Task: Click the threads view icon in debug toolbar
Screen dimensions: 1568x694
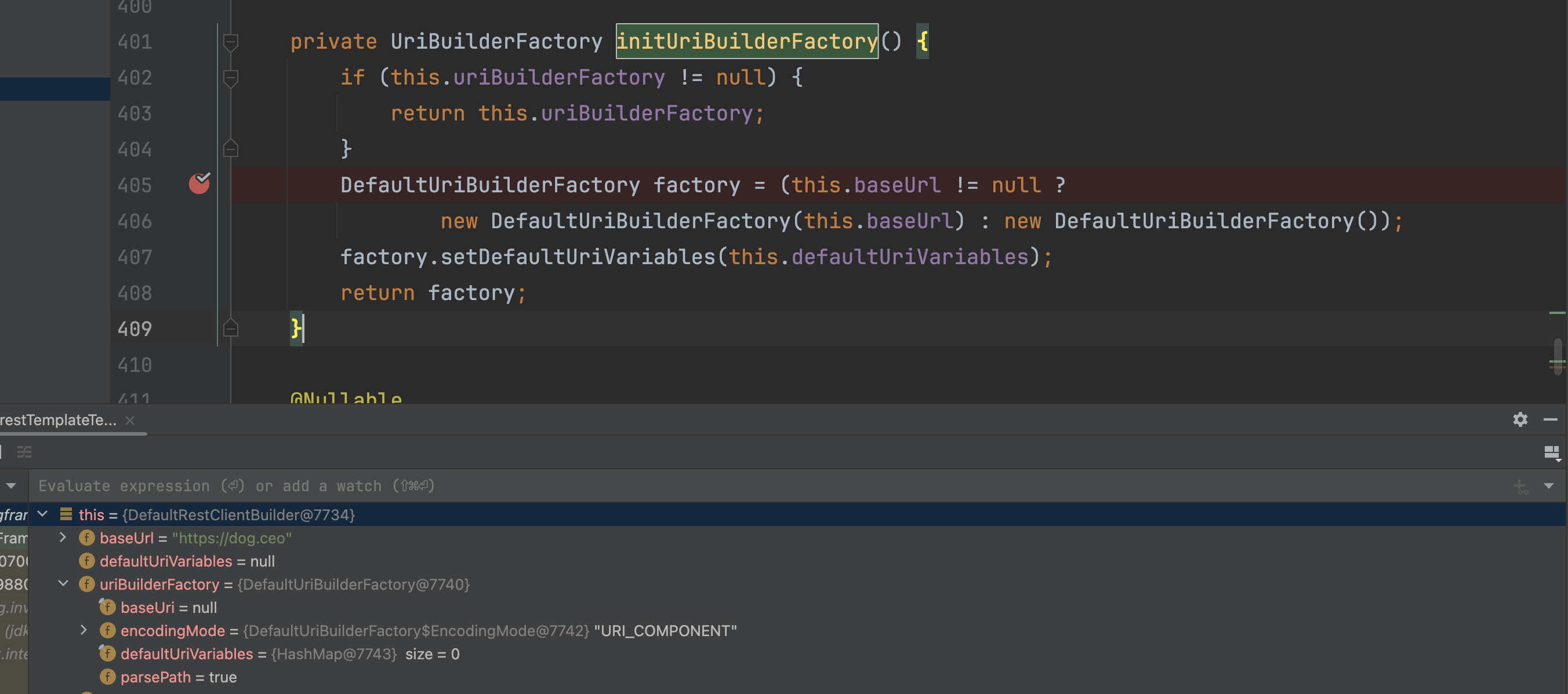Action: tap(24, 451)
